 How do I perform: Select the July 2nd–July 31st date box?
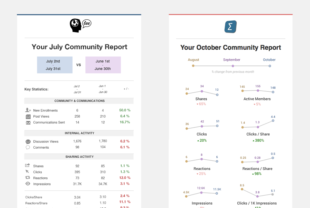(55, 65)
